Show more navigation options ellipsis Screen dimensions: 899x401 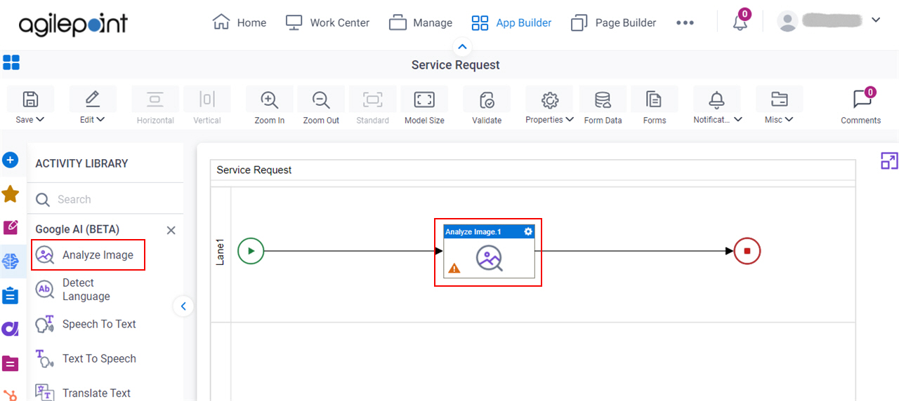(685, 22)
